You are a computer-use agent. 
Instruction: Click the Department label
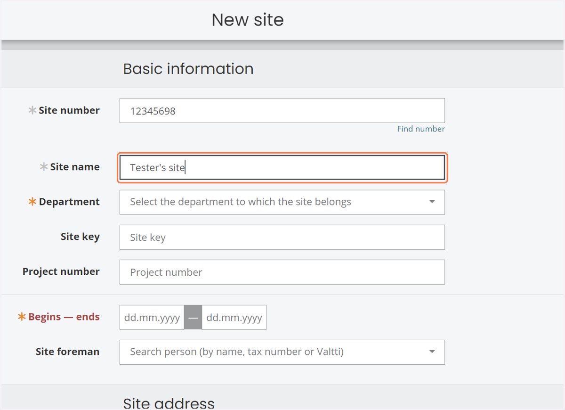click(x=69, y=202)
